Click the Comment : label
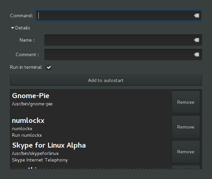This screenshot has width=212, height=179. click(27, 54)
